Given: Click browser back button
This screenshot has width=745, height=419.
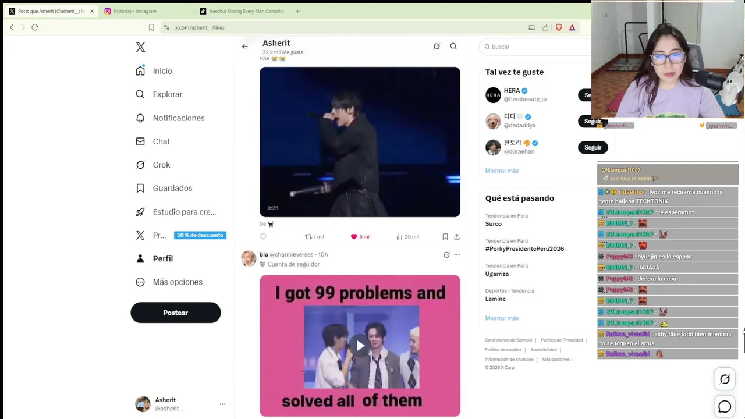Looking at the screenshot, I should click(12, 27).
